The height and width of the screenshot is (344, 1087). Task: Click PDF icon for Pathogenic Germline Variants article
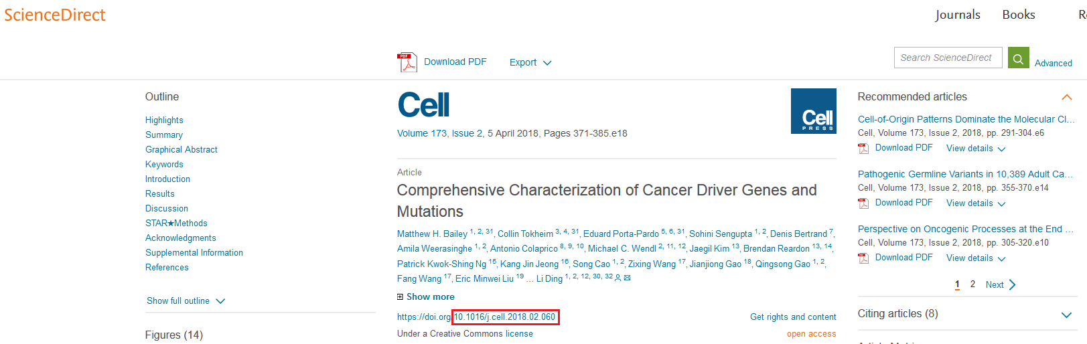point(863,203)
